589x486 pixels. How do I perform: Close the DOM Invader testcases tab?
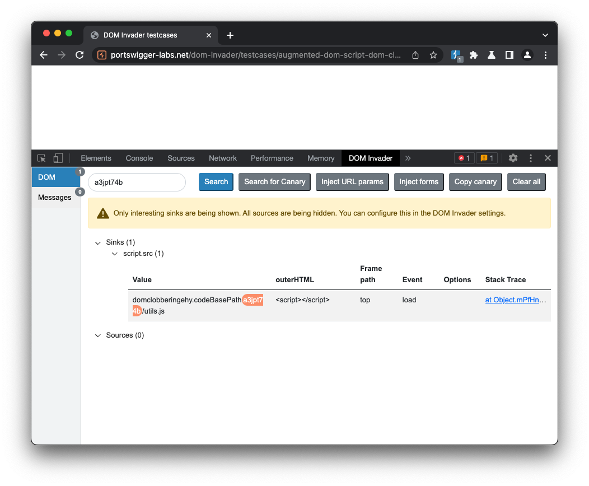click(x=209, y=35)
